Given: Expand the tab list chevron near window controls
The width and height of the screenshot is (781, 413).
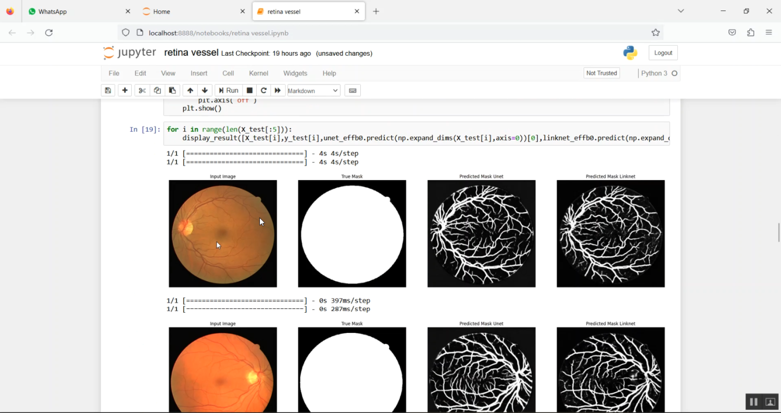Looking at the screenshot, I should [x=681, y=11].
